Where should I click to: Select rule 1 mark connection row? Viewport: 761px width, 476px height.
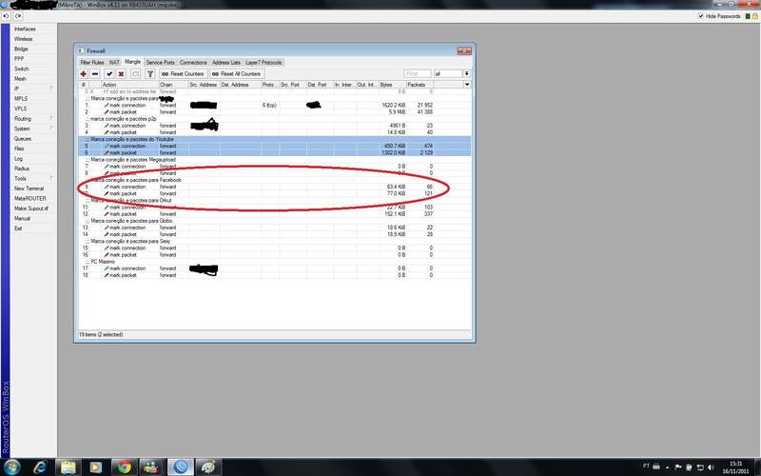(275, 105)
